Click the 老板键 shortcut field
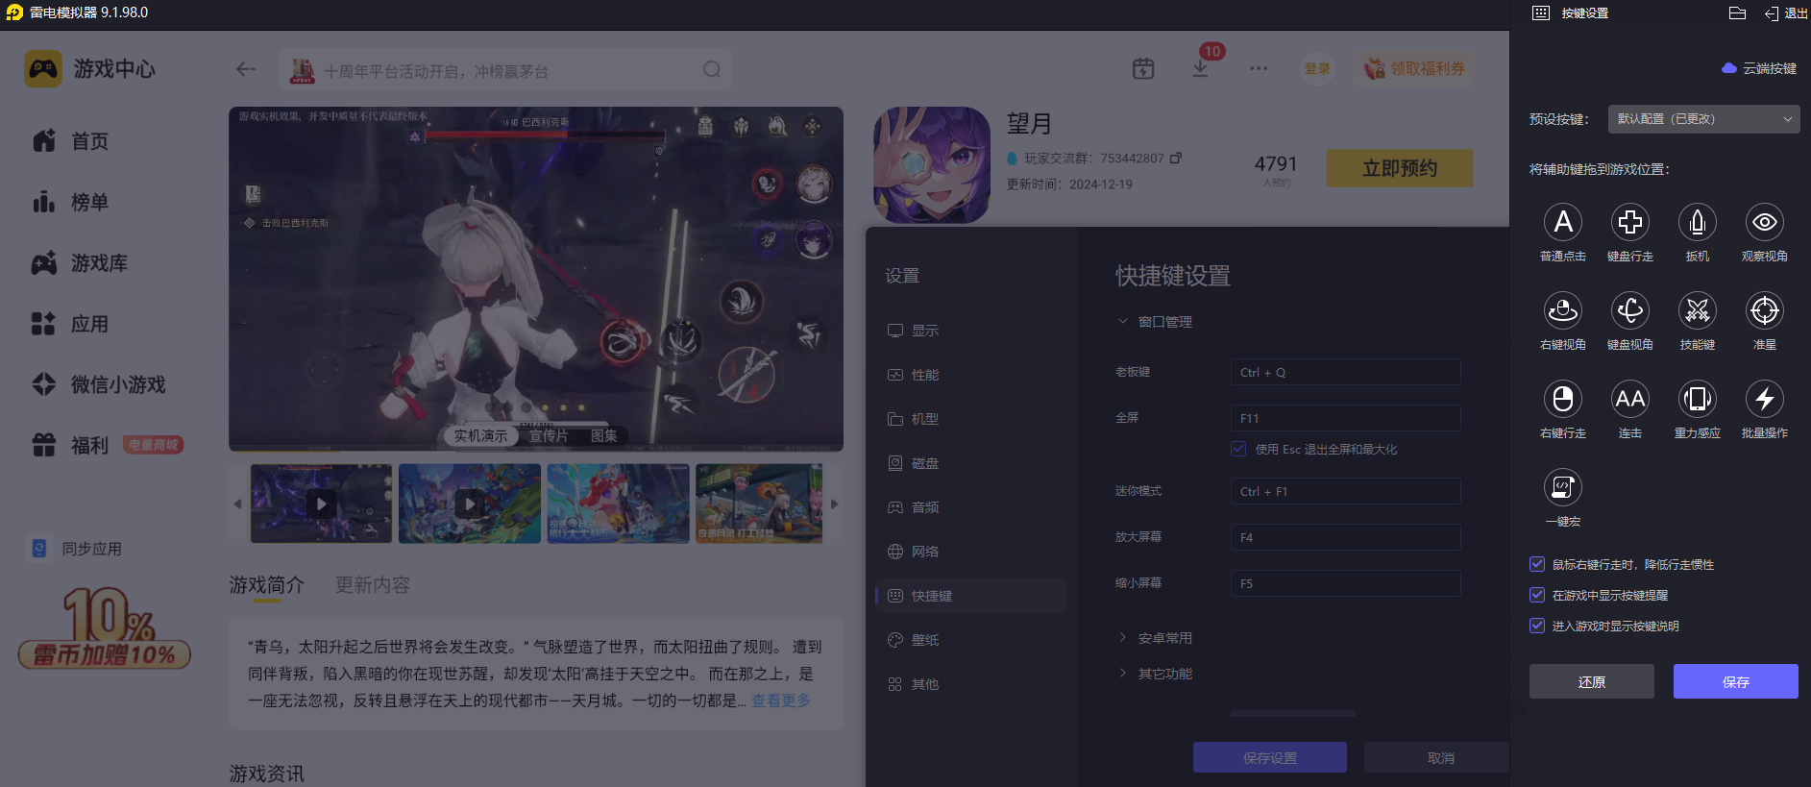 (x=1346, y=372)
